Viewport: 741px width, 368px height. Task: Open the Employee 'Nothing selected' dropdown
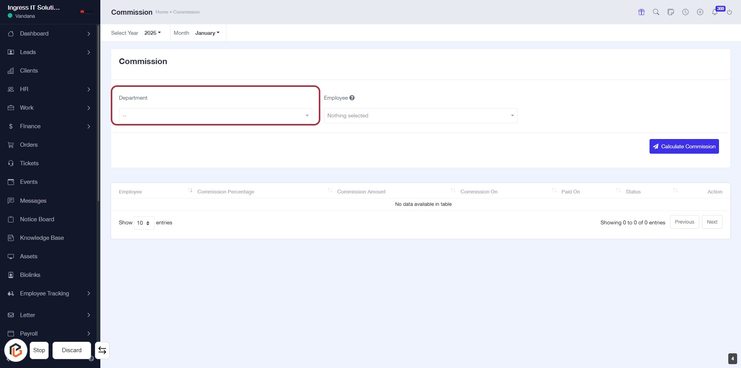[420, 115]
